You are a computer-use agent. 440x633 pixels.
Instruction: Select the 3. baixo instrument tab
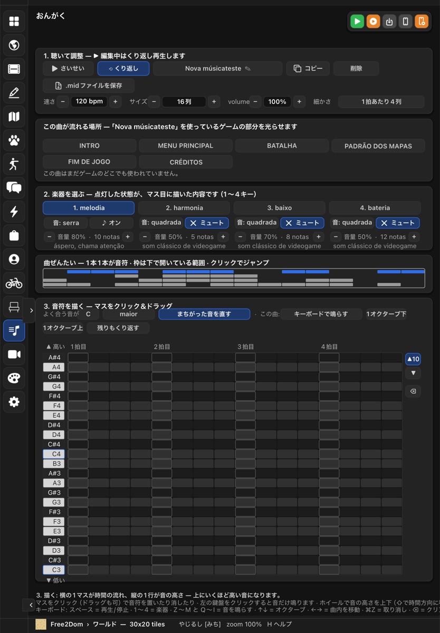280,208
